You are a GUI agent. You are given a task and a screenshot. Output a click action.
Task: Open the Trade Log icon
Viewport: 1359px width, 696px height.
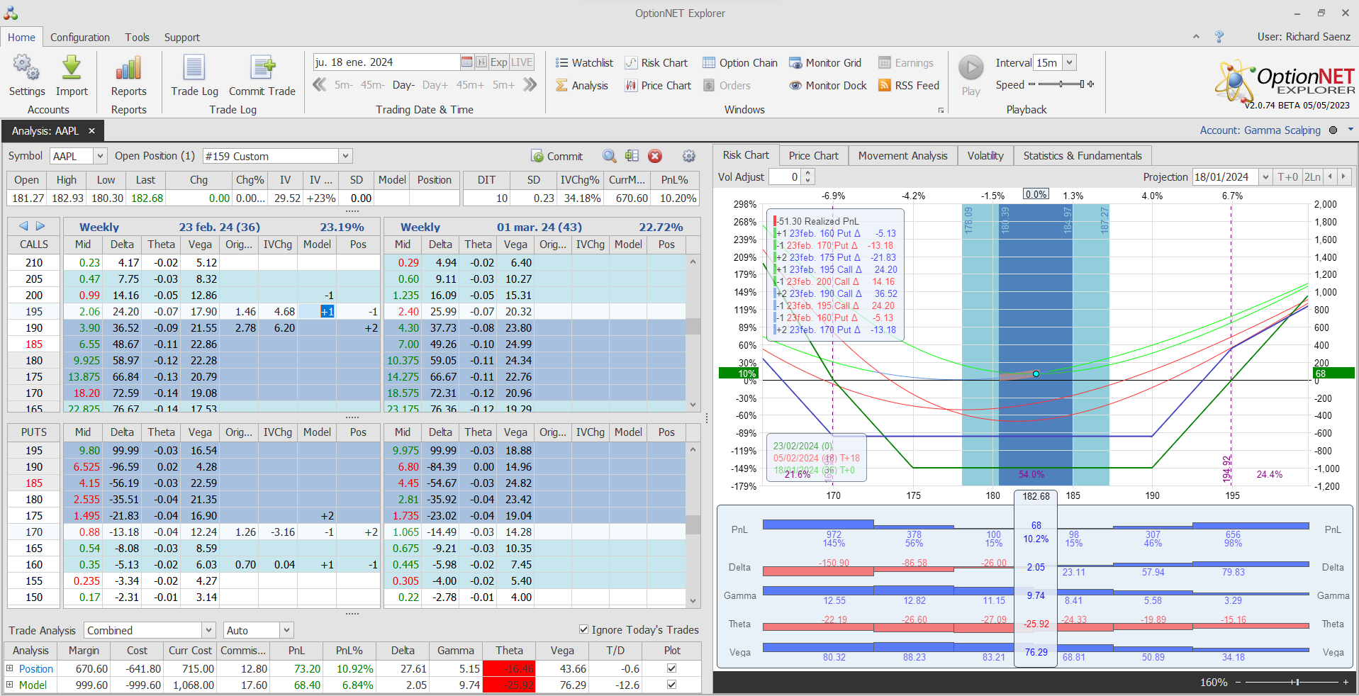(x=194, y=68)
